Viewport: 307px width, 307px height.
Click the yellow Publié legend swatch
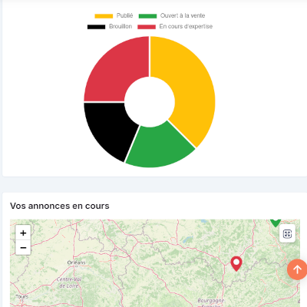[104, 16]
